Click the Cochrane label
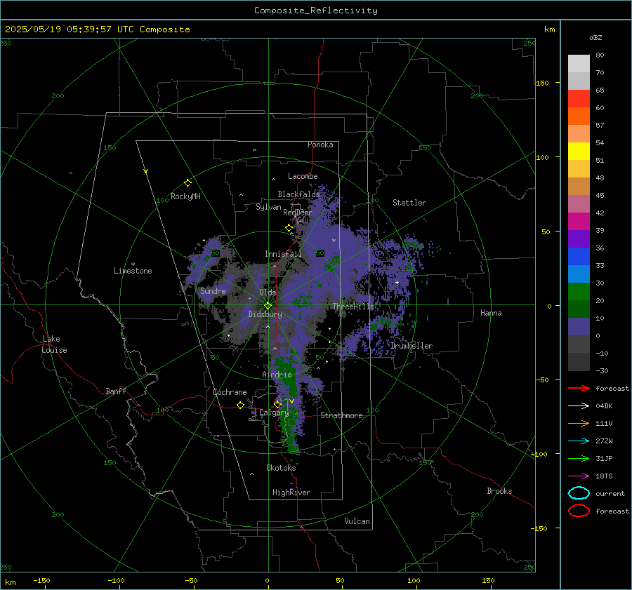Screen dimensions: 632x590 click(x=230, y=392)
